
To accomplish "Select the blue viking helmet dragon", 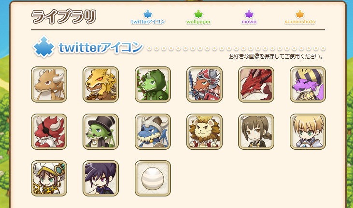I will [x=153, y=131].
